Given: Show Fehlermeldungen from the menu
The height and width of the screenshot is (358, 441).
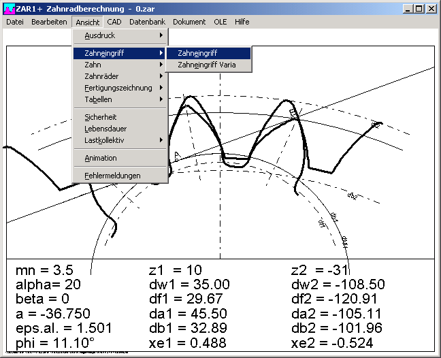Looking at the screenshot, I should point(112,176).
